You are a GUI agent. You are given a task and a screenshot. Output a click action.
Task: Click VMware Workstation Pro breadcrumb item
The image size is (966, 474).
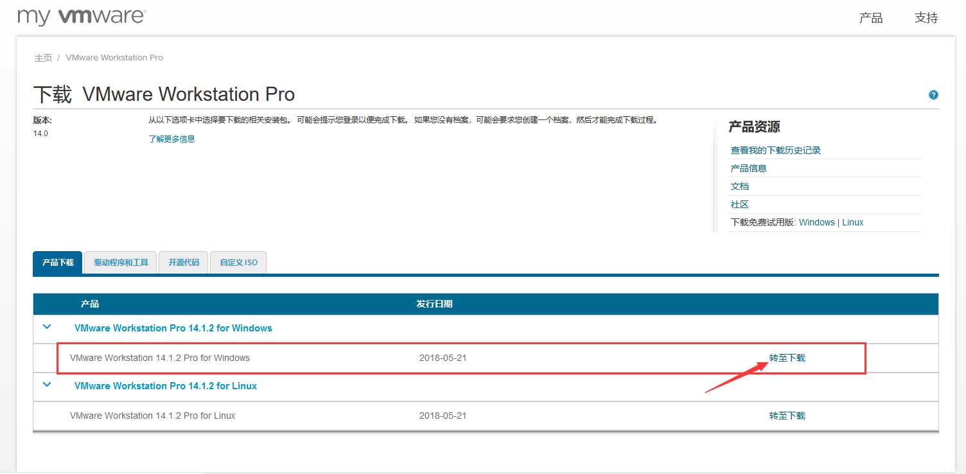coord(114,58)
